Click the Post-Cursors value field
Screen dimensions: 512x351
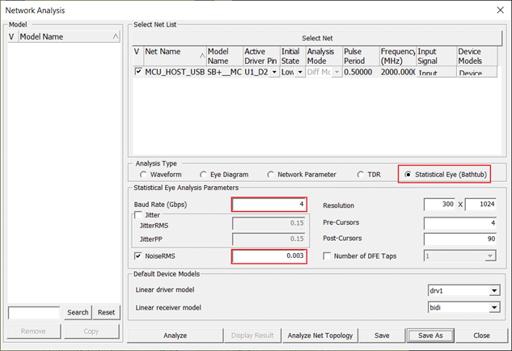(x=459, y=239)
